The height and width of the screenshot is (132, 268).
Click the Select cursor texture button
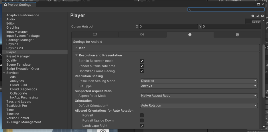pos(256,22)
